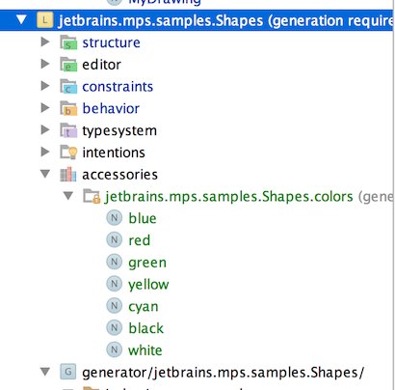Click the editor aspect folder icon
The height and width of the screenshot is (390, 395).
(68, 65)
